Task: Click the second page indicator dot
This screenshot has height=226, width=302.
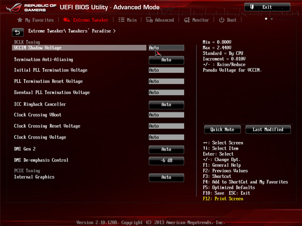Action: pyautogui.click(x=272, y=19)
